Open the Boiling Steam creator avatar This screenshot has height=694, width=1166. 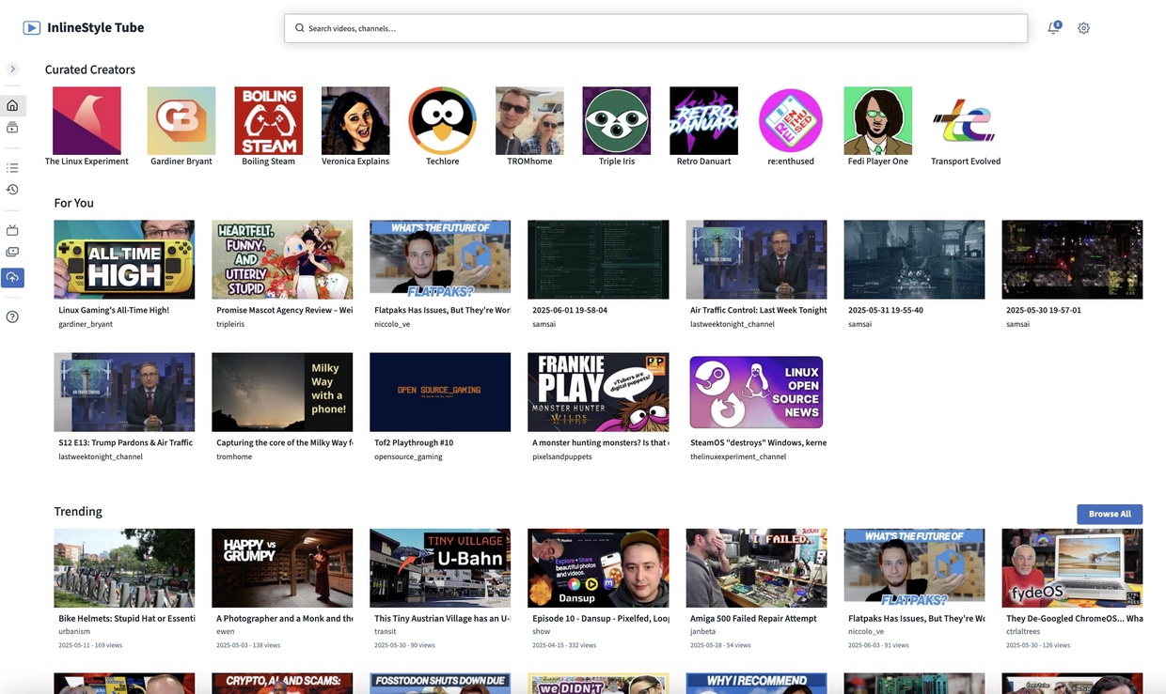coord(269,120)
